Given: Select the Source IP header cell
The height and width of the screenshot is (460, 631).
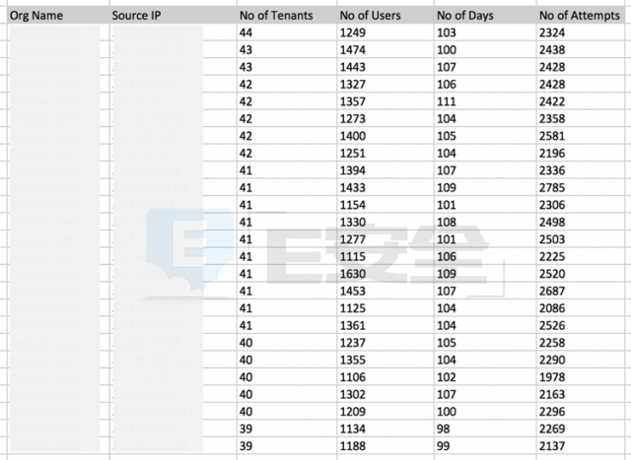Looking at the screenshot, I should (x=174, y=16).
